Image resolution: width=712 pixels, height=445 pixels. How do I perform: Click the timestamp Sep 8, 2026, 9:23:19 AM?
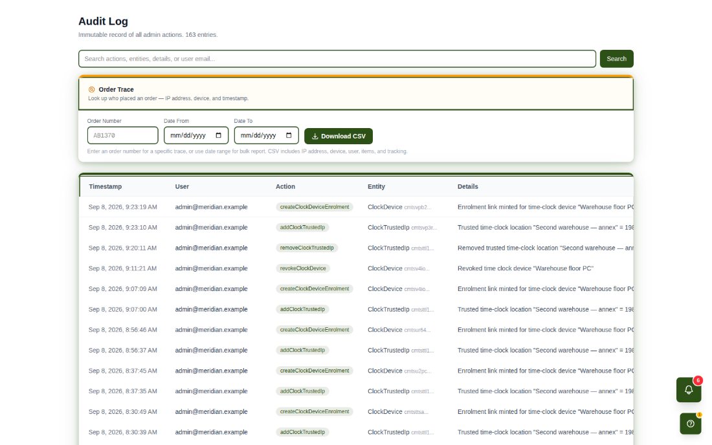(x=122, y=207)
